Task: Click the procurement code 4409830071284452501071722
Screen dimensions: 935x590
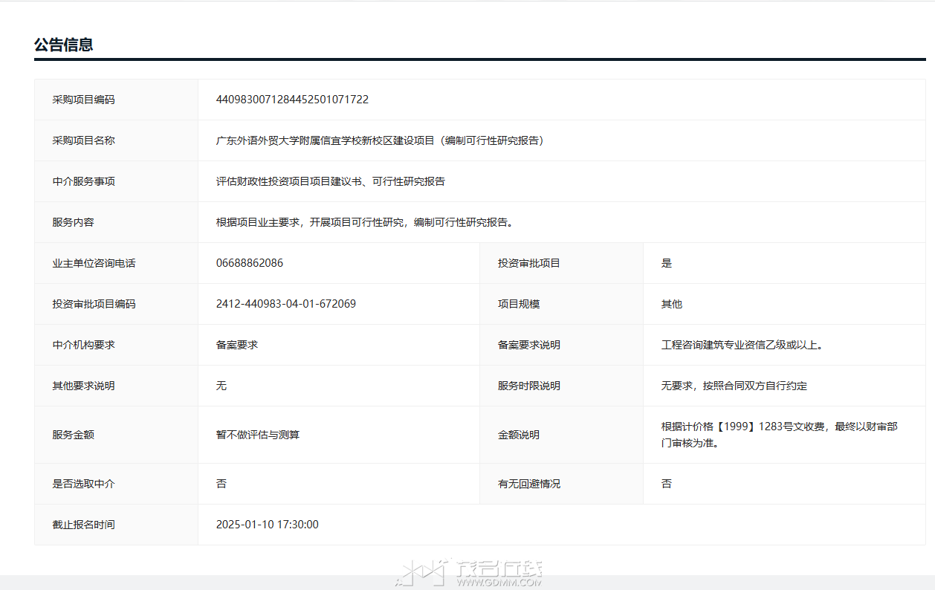Action: [292, 100]
